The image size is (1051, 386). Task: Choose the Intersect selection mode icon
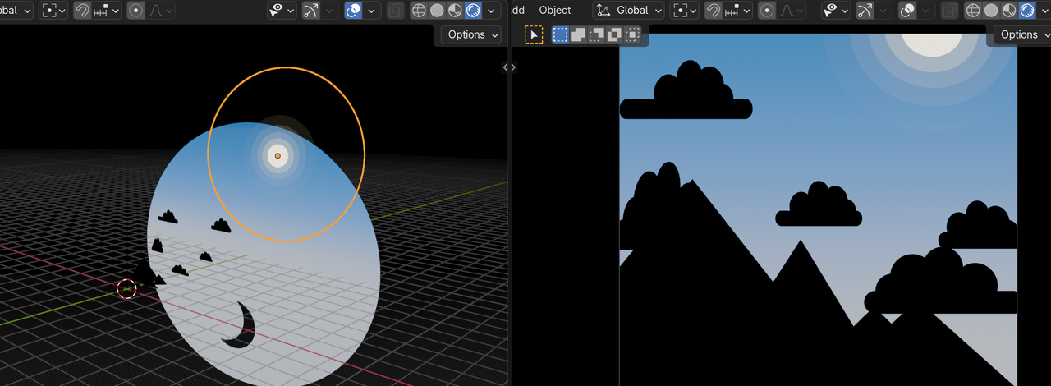click(x=632, y=34)
